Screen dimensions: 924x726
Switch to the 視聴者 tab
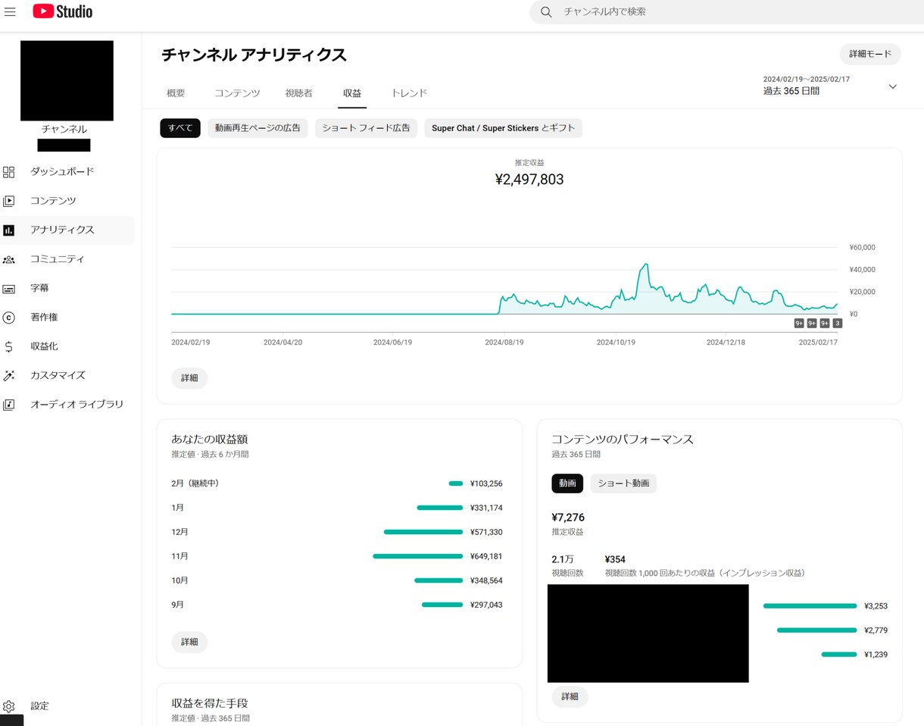click(298, 93)
